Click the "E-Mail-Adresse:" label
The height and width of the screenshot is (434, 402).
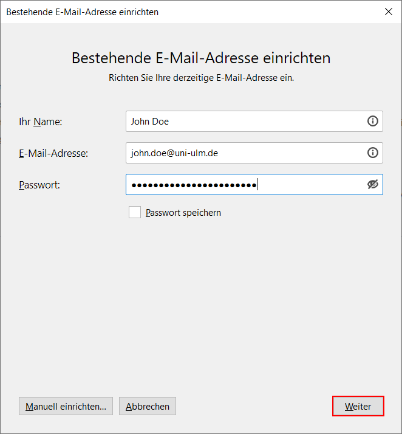(53, 153)
